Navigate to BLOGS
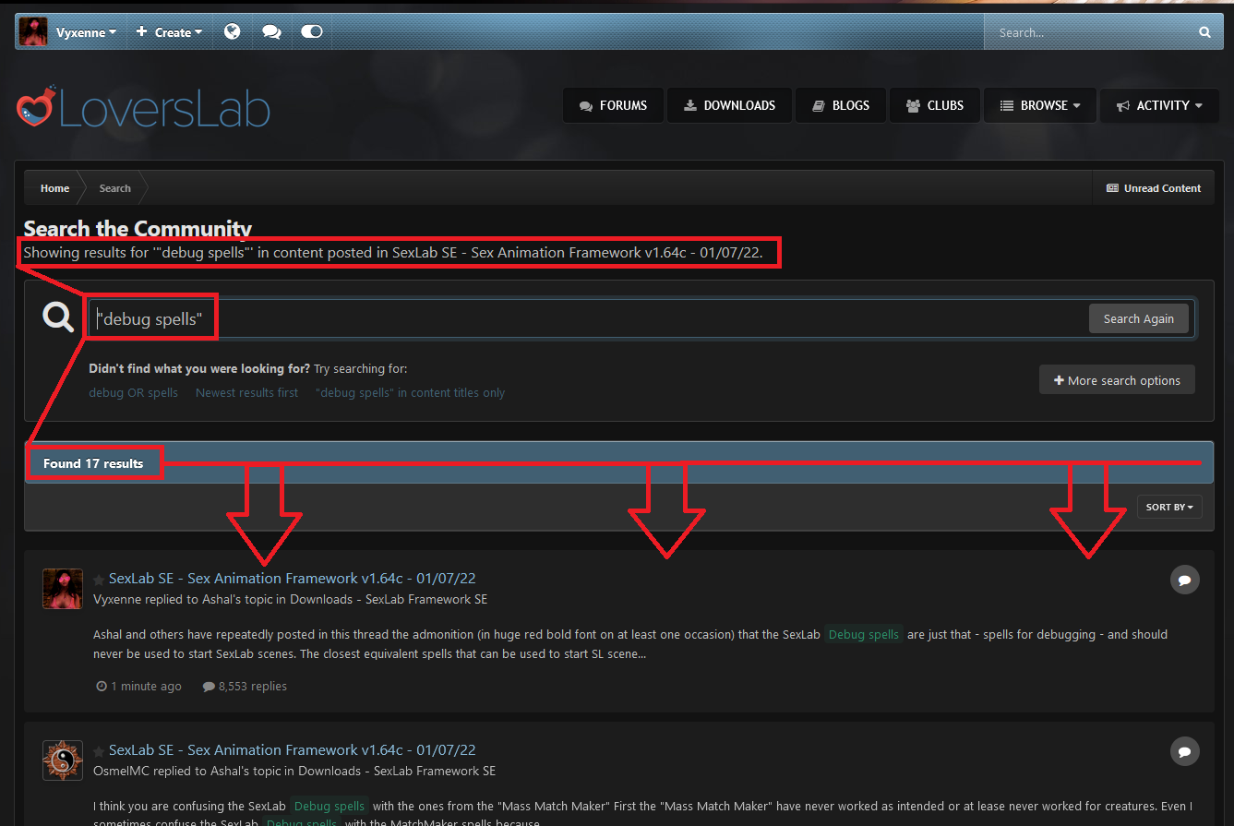 click(841, 105)
